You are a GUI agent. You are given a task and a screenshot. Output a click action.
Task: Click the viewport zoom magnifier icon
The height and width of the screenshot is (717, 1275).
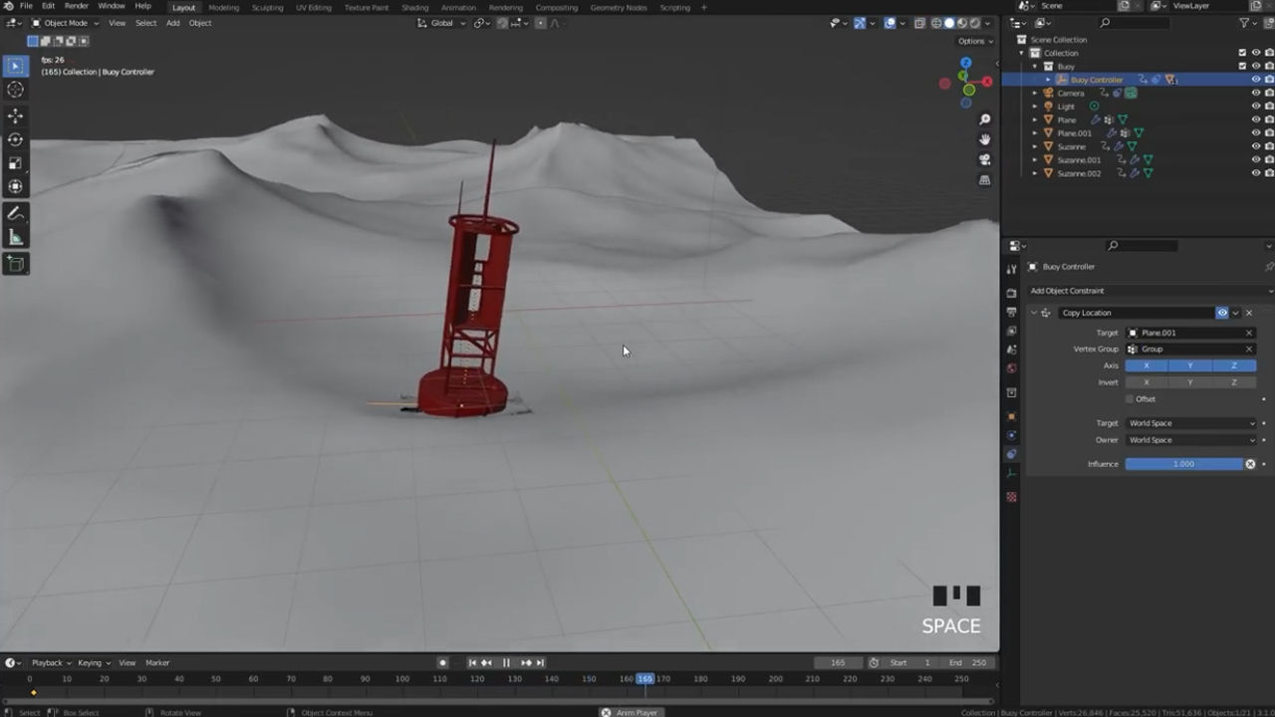coord(985,119)
